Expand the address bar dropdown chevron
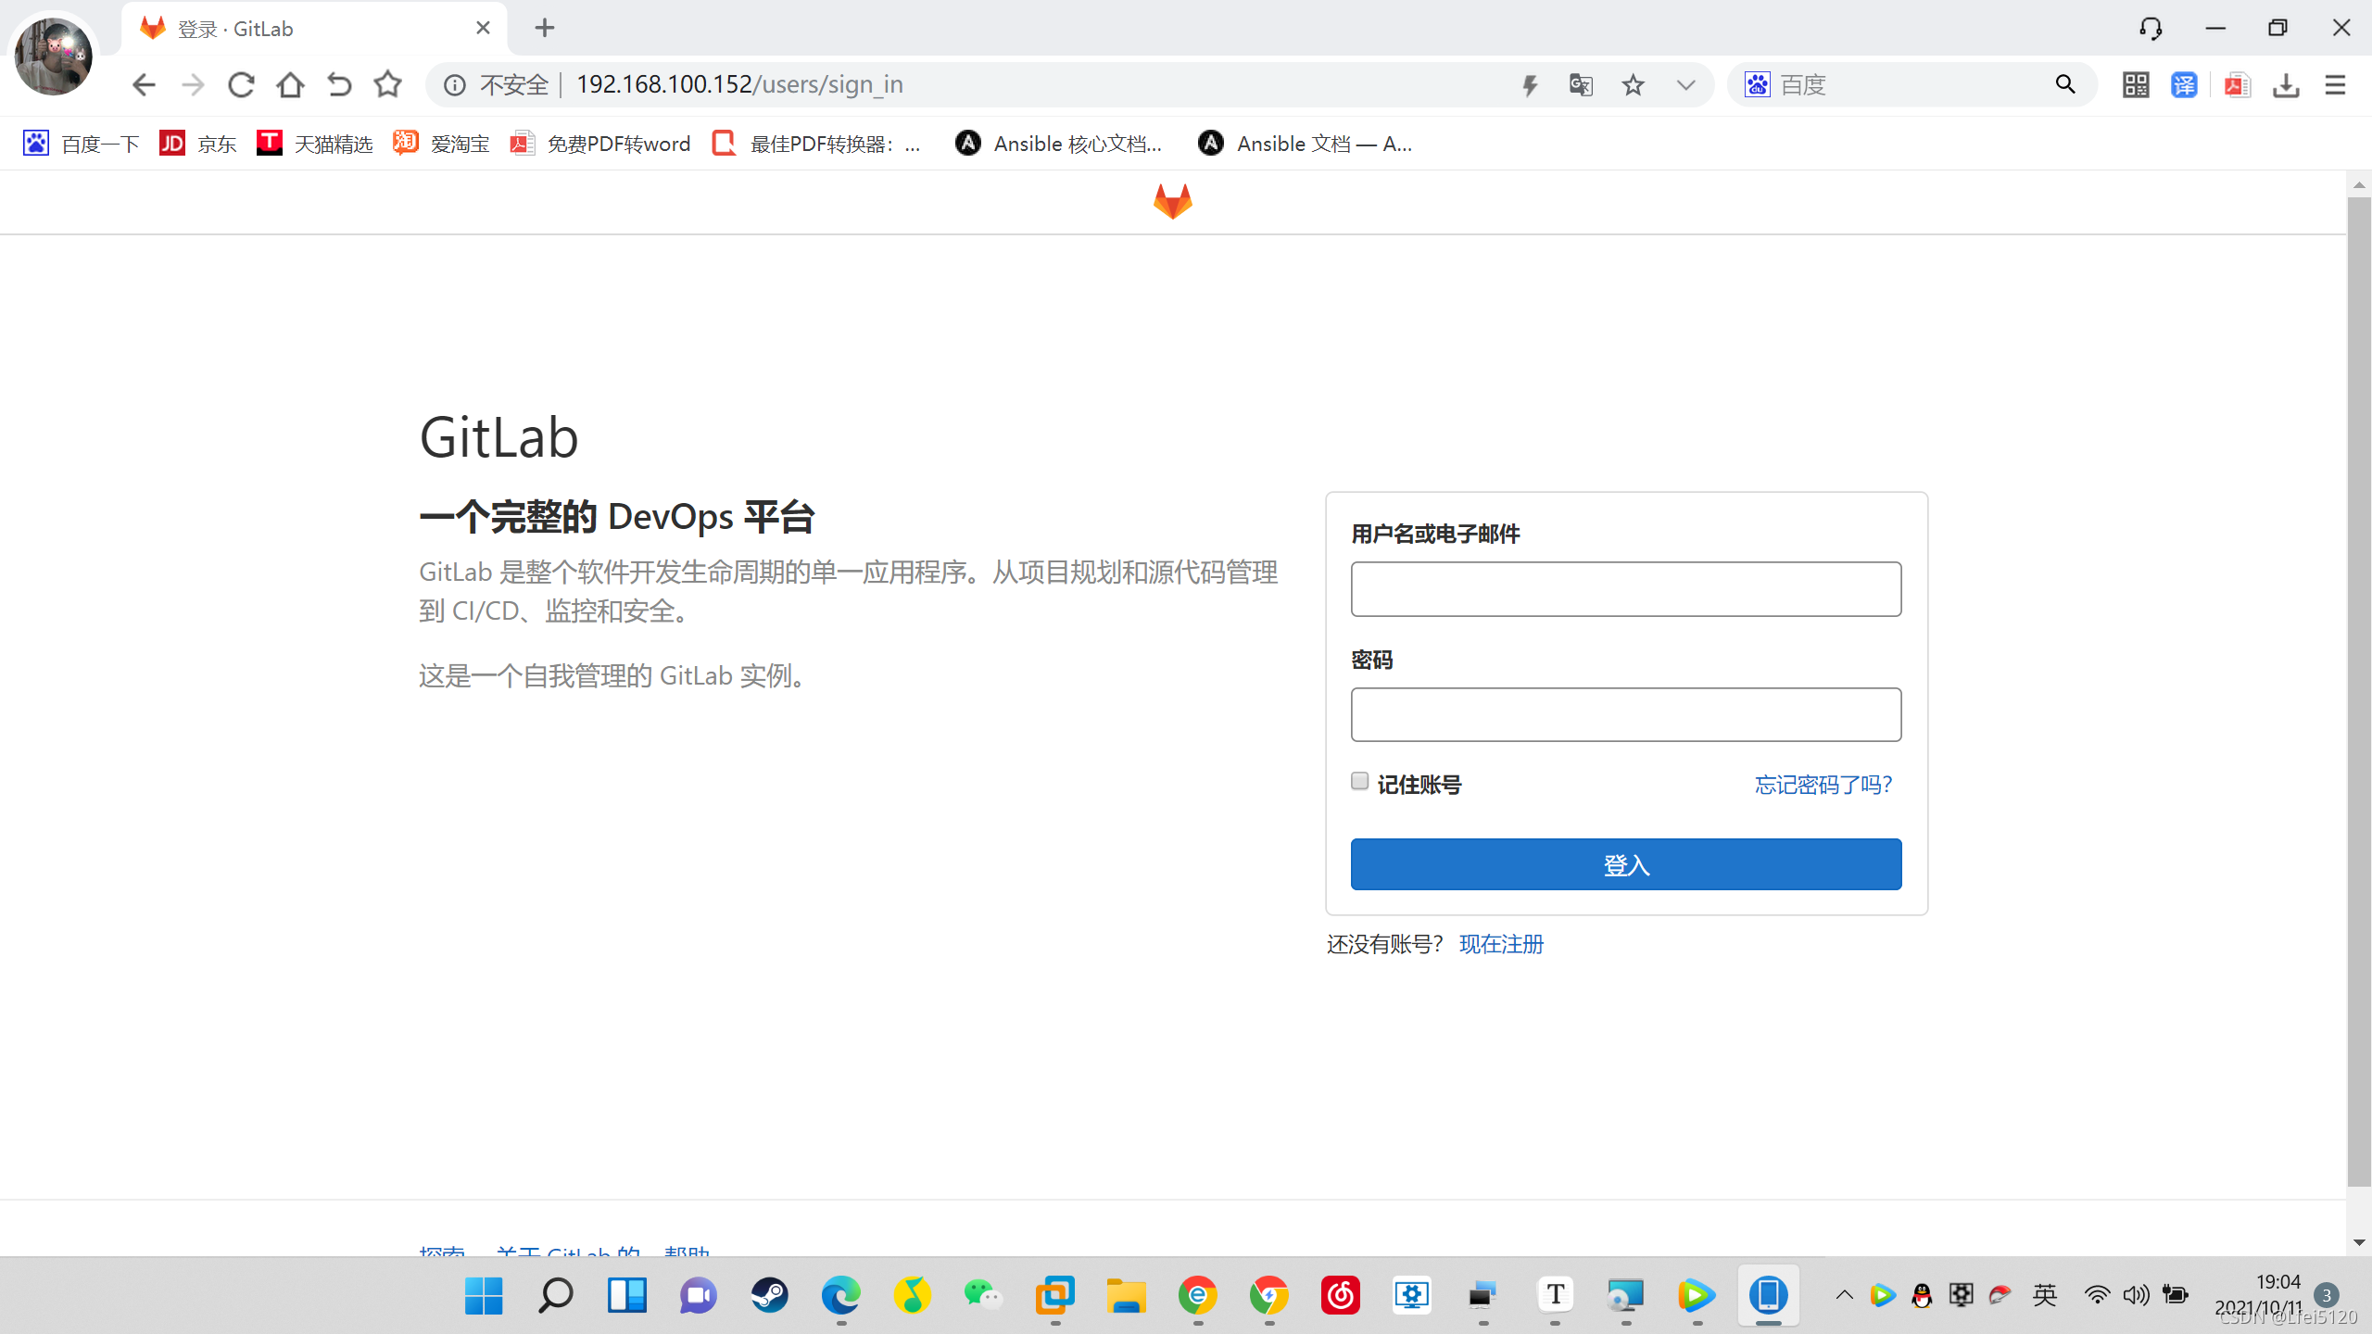 1685,85
